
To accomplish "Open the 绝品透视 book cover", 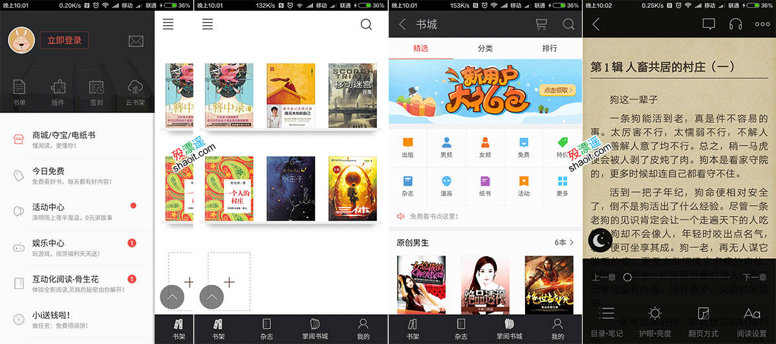I will click(484, 285).
